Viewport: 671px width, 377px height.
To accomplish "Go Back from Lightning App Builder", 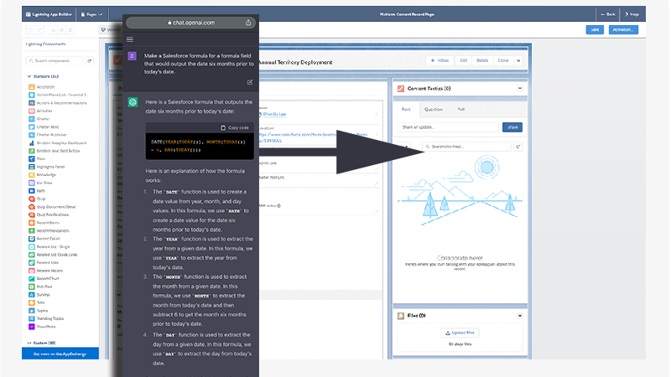I will 608,14.
